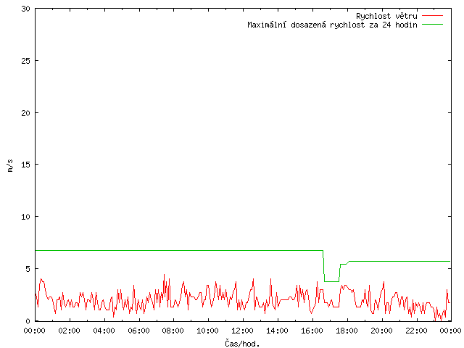The image size is (464, 348).
Task: Click the y-axis label '15'
Action: (x=26, y=165)
